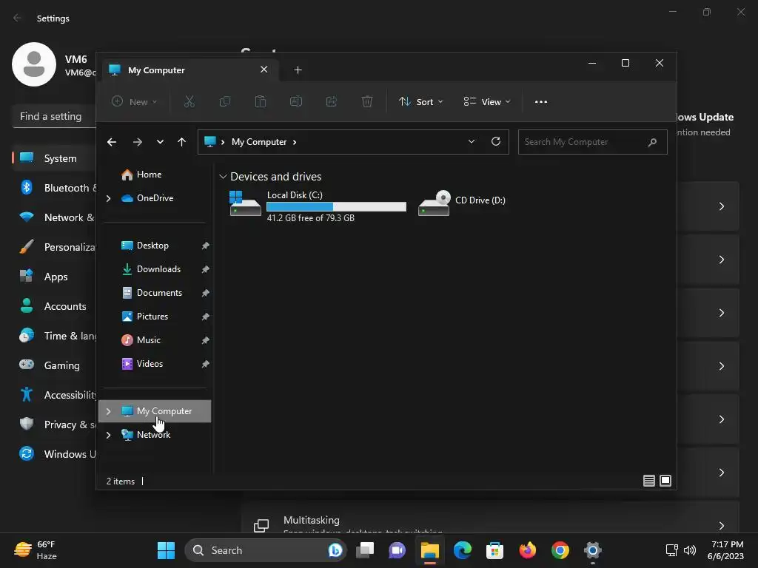Open recent locations dropdown arrow
Screen dimensions: 758x568
(x=160, y=142)
